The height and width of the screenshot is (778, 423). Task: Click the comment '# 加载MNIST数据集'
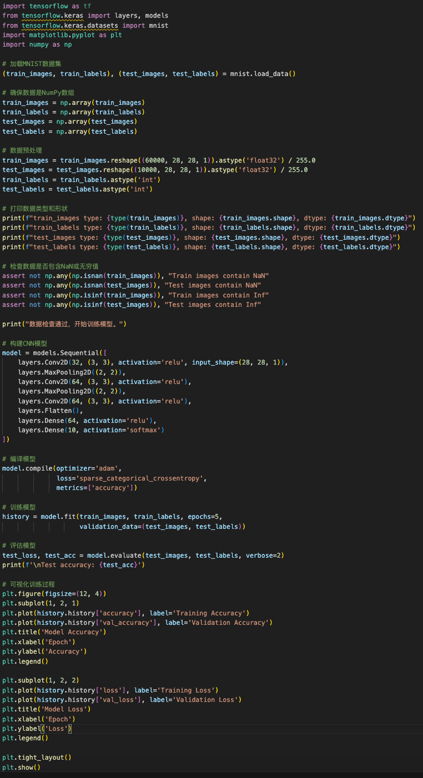coord(32,64)
